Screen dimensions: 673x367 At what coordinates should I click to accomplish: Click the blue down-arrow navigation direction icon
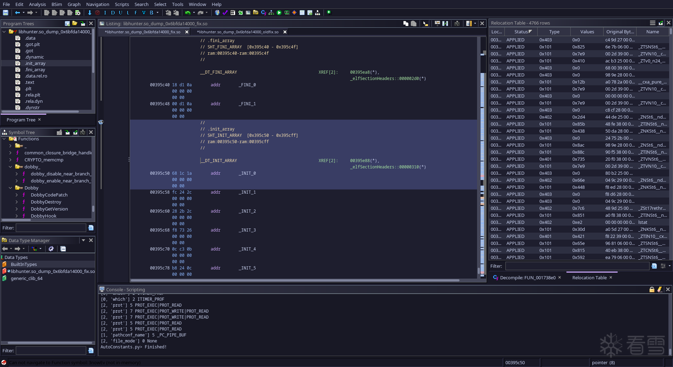tap(90, 13)
